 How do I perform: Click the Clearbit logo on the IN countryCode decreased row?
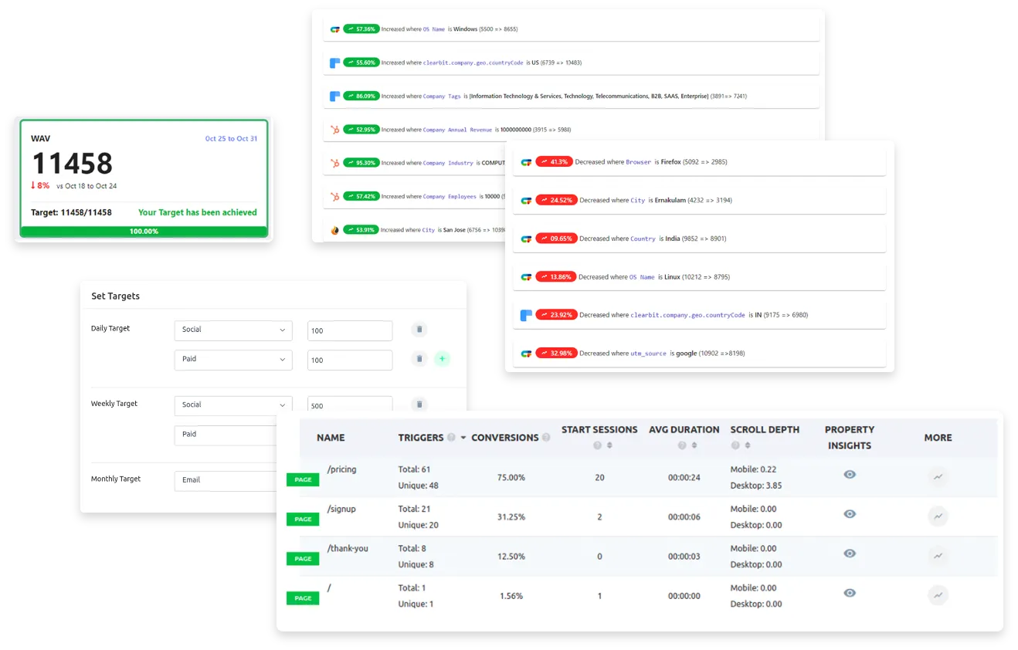pyautogui.click(x=526, y=315)
